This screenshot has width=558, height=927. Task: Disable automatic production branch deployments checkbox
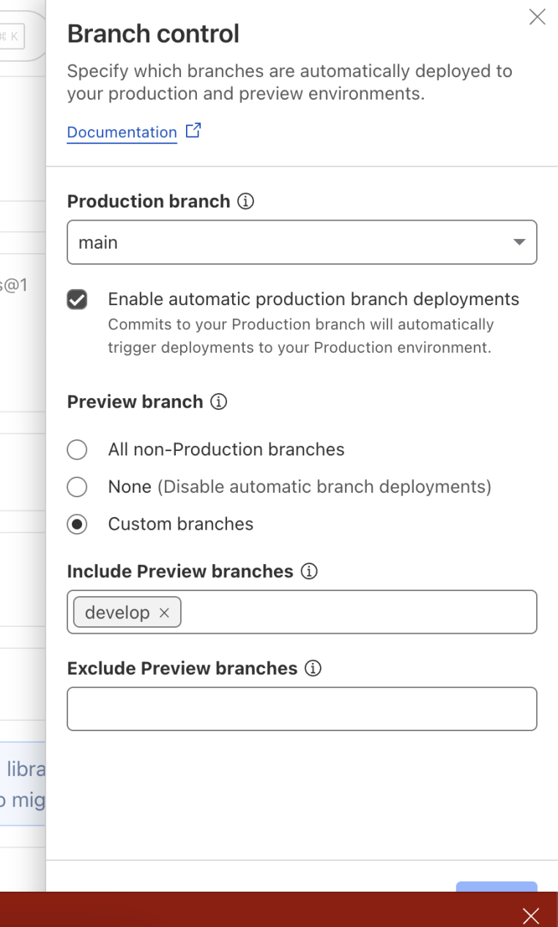[x=77, y=300]
